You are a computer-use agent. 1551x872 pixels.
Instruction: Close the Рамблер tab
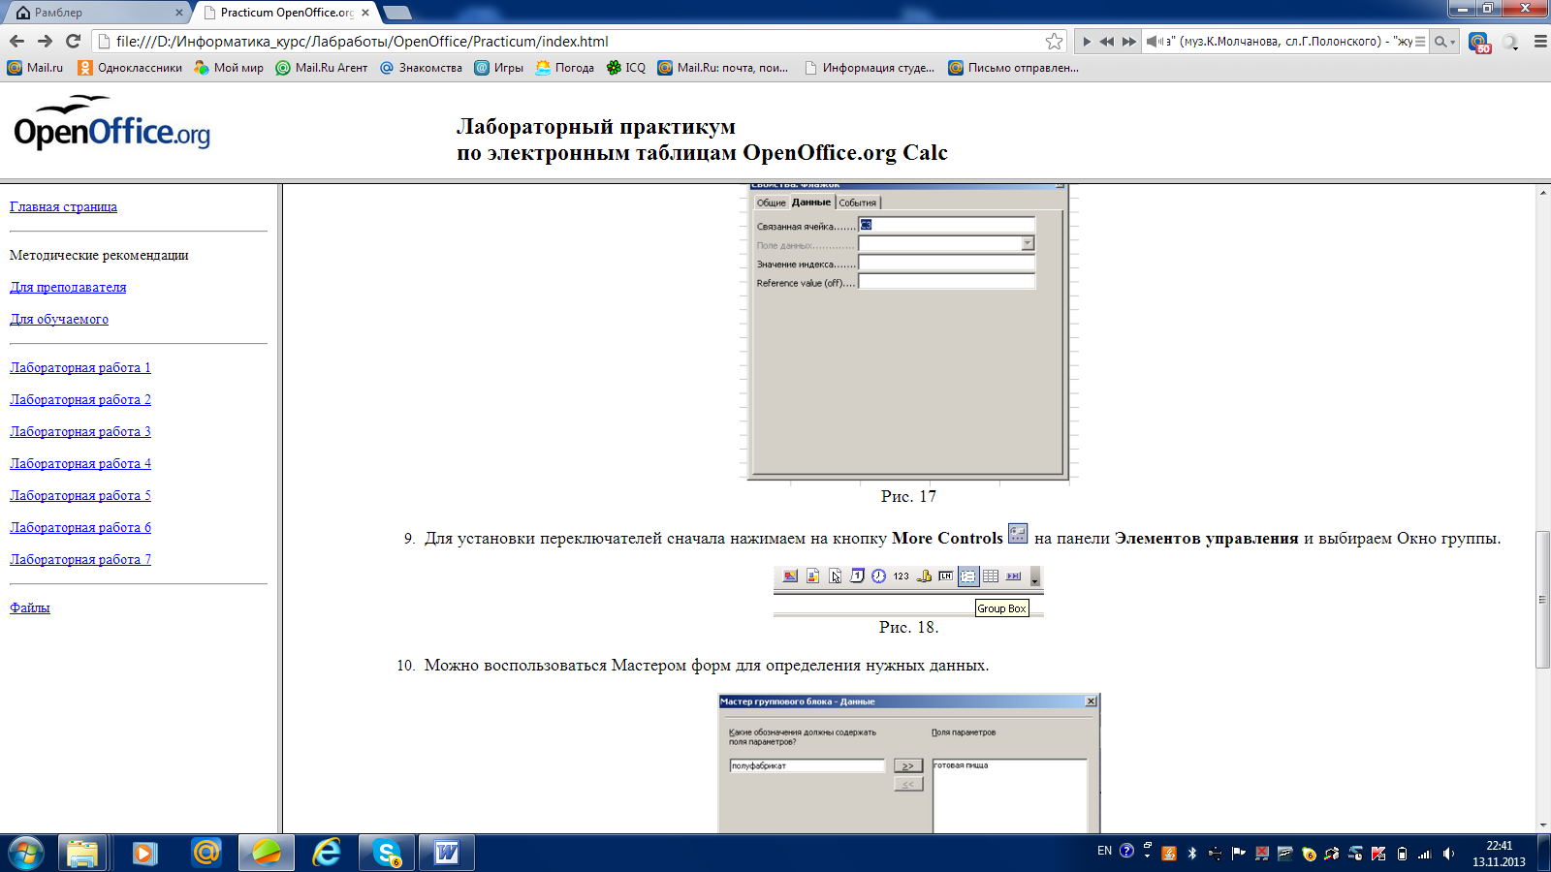click(x=179, y=13)
